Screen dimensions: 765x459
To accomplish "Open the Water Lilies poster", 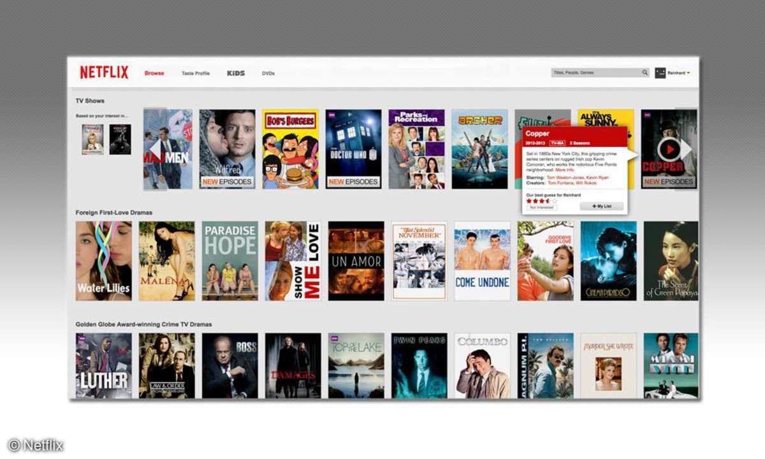I will pyautogui.click(x=104, y=261).
